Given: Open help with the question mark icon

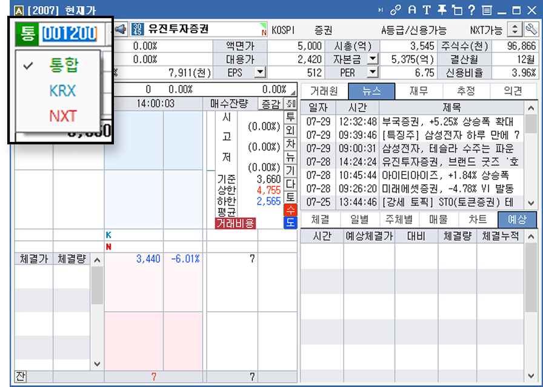Looking at the screenshot, I should [x=471, y=10].
